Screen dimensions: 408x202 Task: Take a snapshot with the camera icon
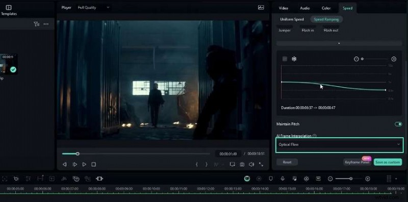pos(242,164)
